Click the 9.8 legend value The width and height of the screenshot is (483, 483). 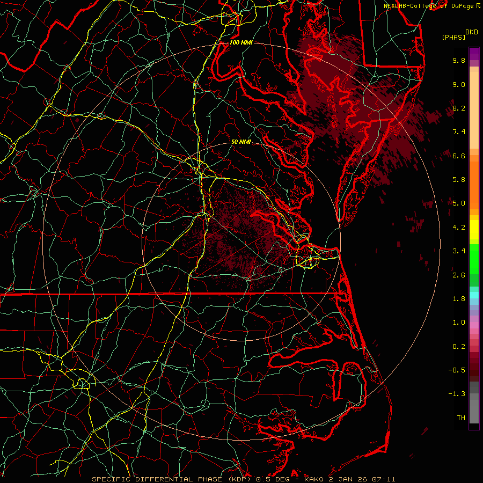(459, 60)
